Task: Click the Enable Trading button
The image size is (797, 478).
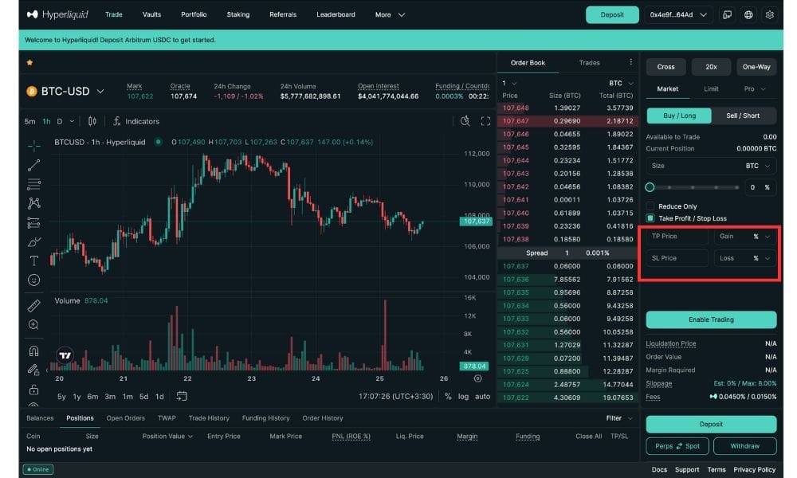Action: tap(711, 319)
